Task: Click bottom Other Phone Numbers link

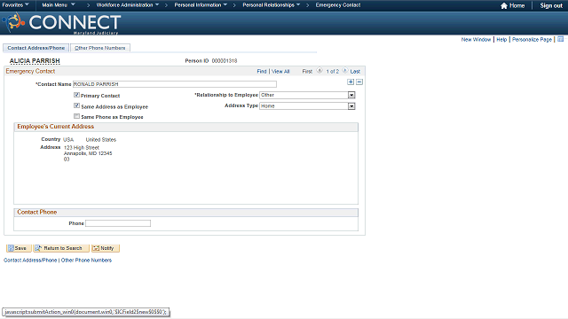Action: click(x=86, y=260)
